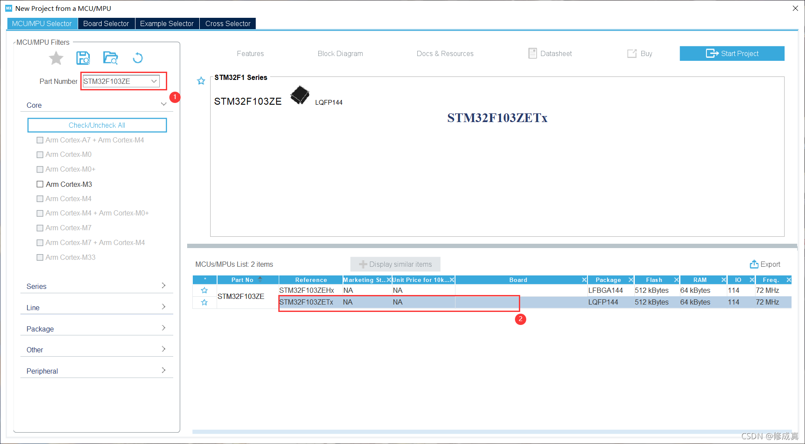Screen dimensions: 805x444
Task: Click the LQFP144 chip package image
Action: coord(300,95)
